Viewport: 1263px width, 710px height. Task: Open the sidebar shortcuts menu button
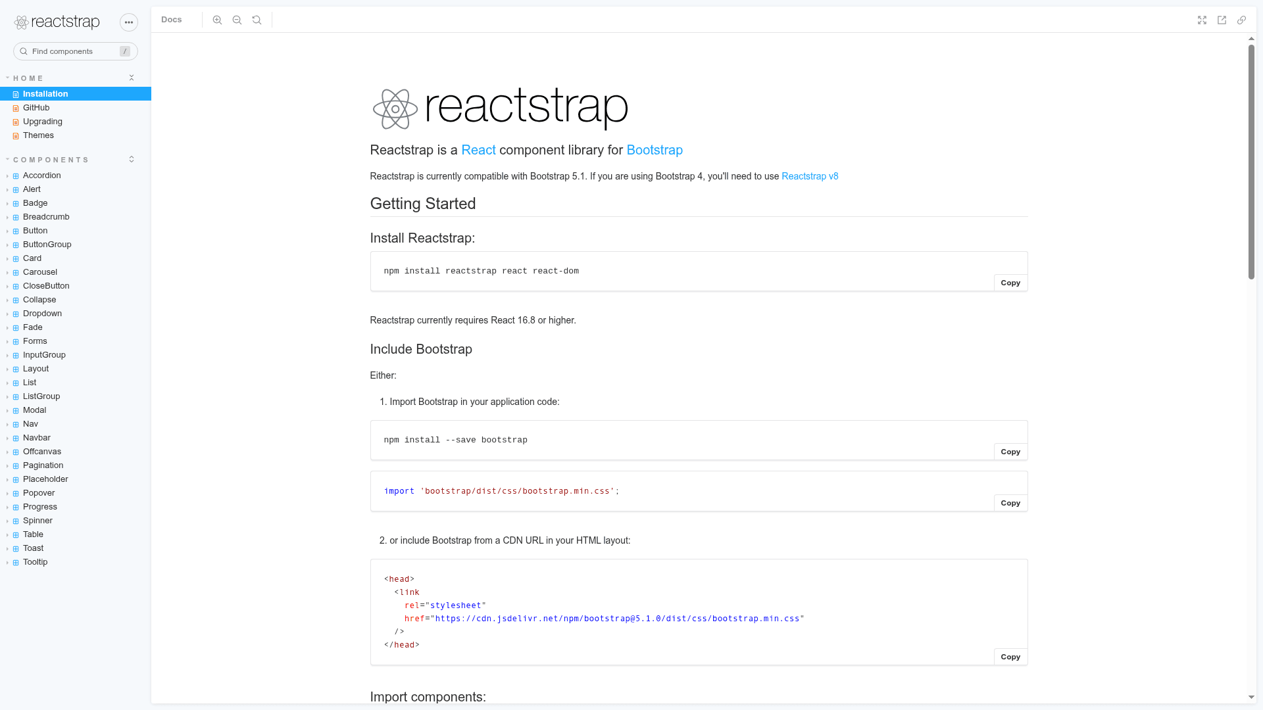[129, 22]
